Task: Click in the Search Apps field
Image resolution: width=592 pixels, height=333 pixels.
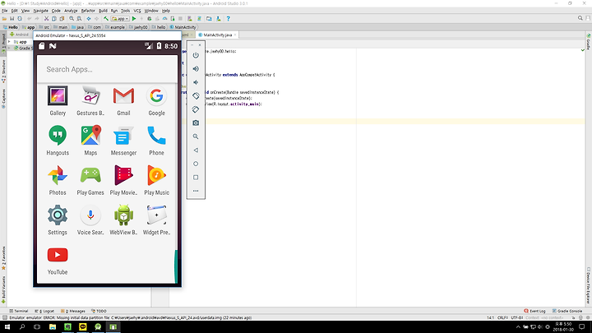Action: click(x=107, y=69)
